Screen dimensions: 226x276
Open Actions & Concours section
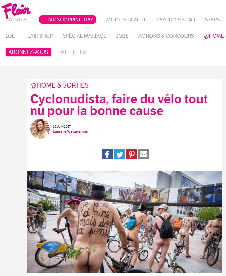click(166, 36)
